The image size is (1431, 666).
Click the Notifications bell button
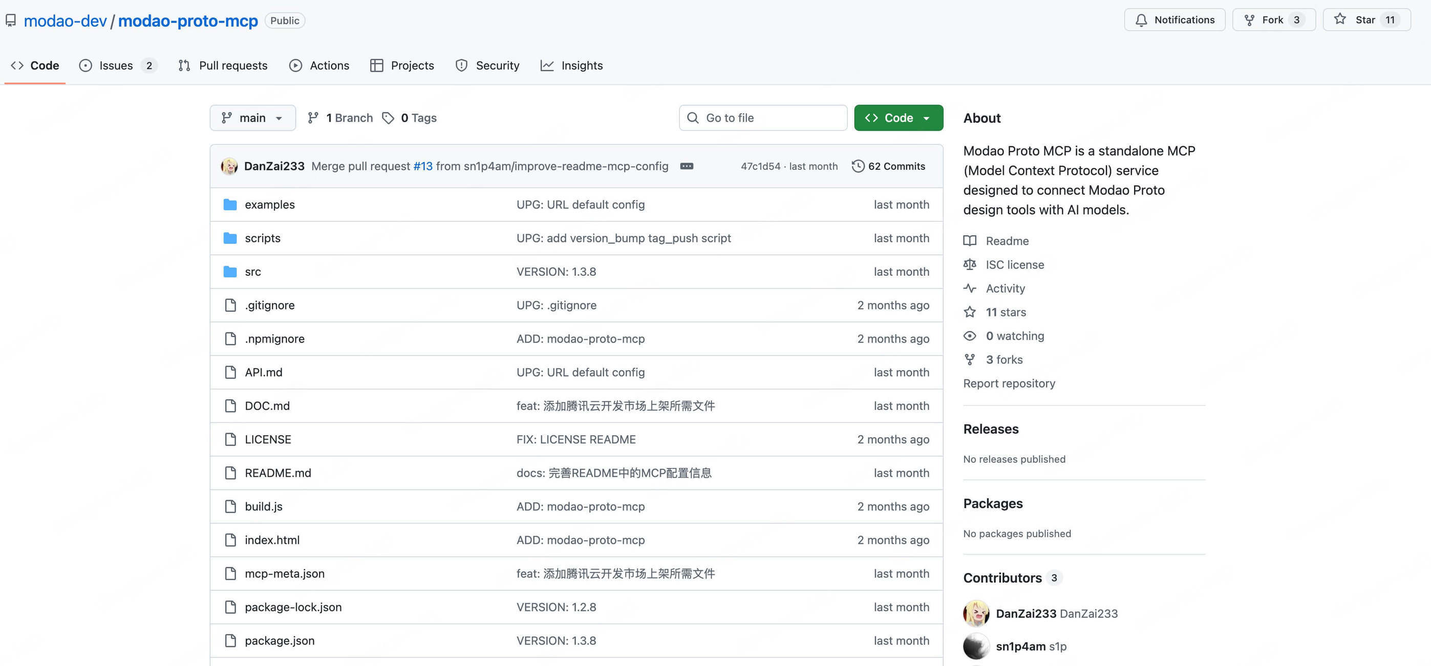[1174, 20]
